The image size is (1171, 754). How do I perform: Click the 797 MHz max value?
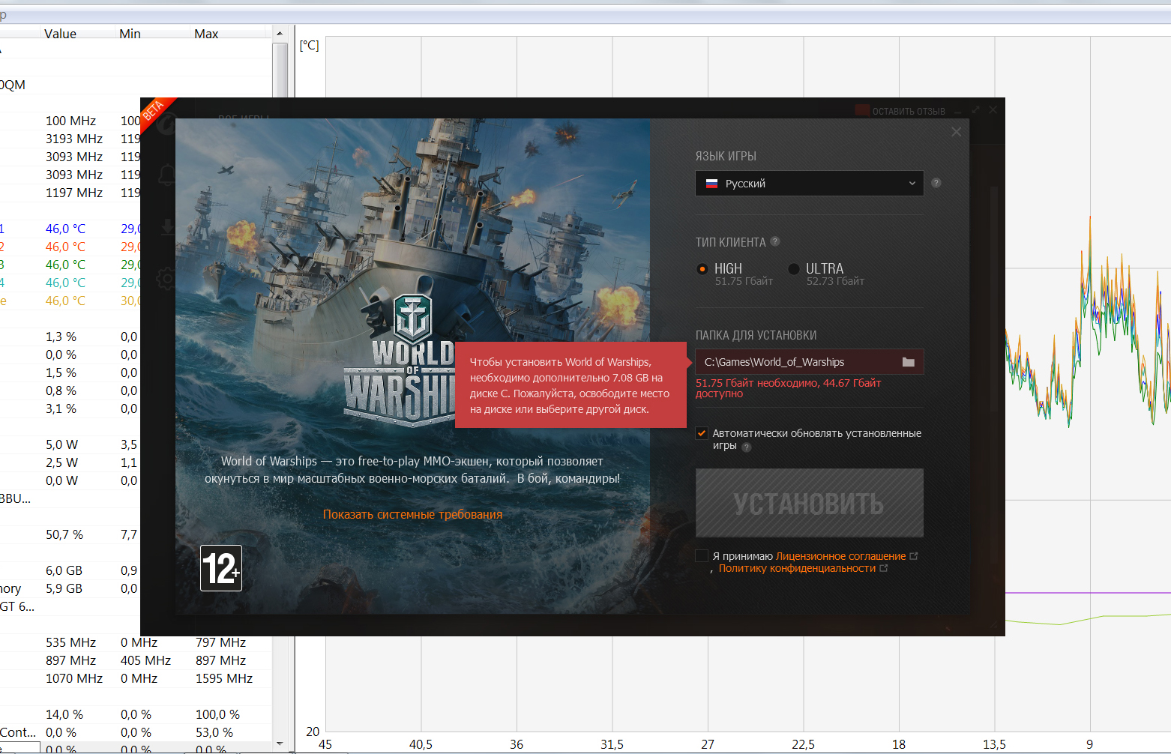tap(220, 642)
